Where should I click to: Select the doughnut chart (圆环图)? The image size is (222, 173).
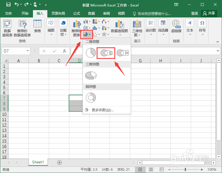(x=91, y=97)
